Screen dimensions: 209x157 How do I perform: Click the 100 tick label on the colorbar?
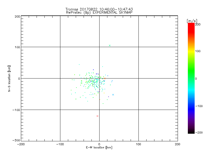(198, 51)
